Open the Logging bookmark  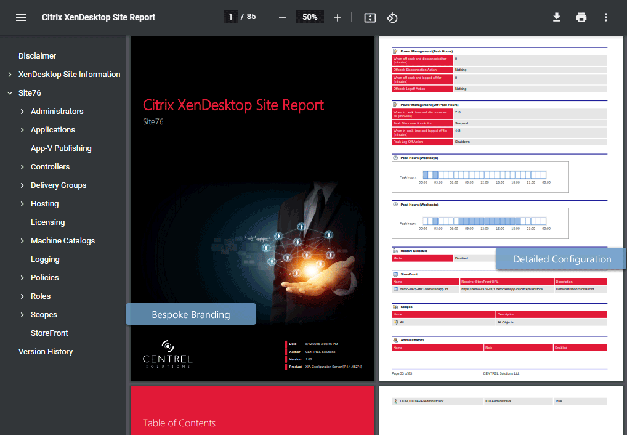pyautogui.click(x=45, y=259)
